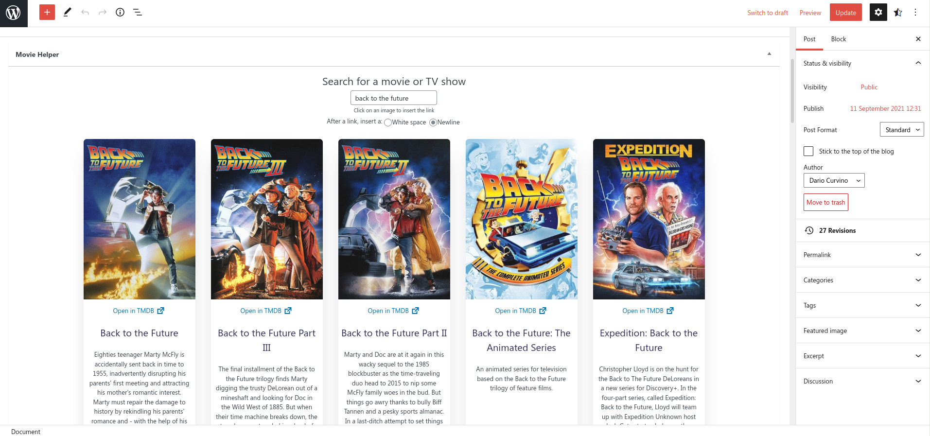Click the movie search input field
Image resolution: width=930 pixels, height=436 pixels.
(x=394, y=98)
